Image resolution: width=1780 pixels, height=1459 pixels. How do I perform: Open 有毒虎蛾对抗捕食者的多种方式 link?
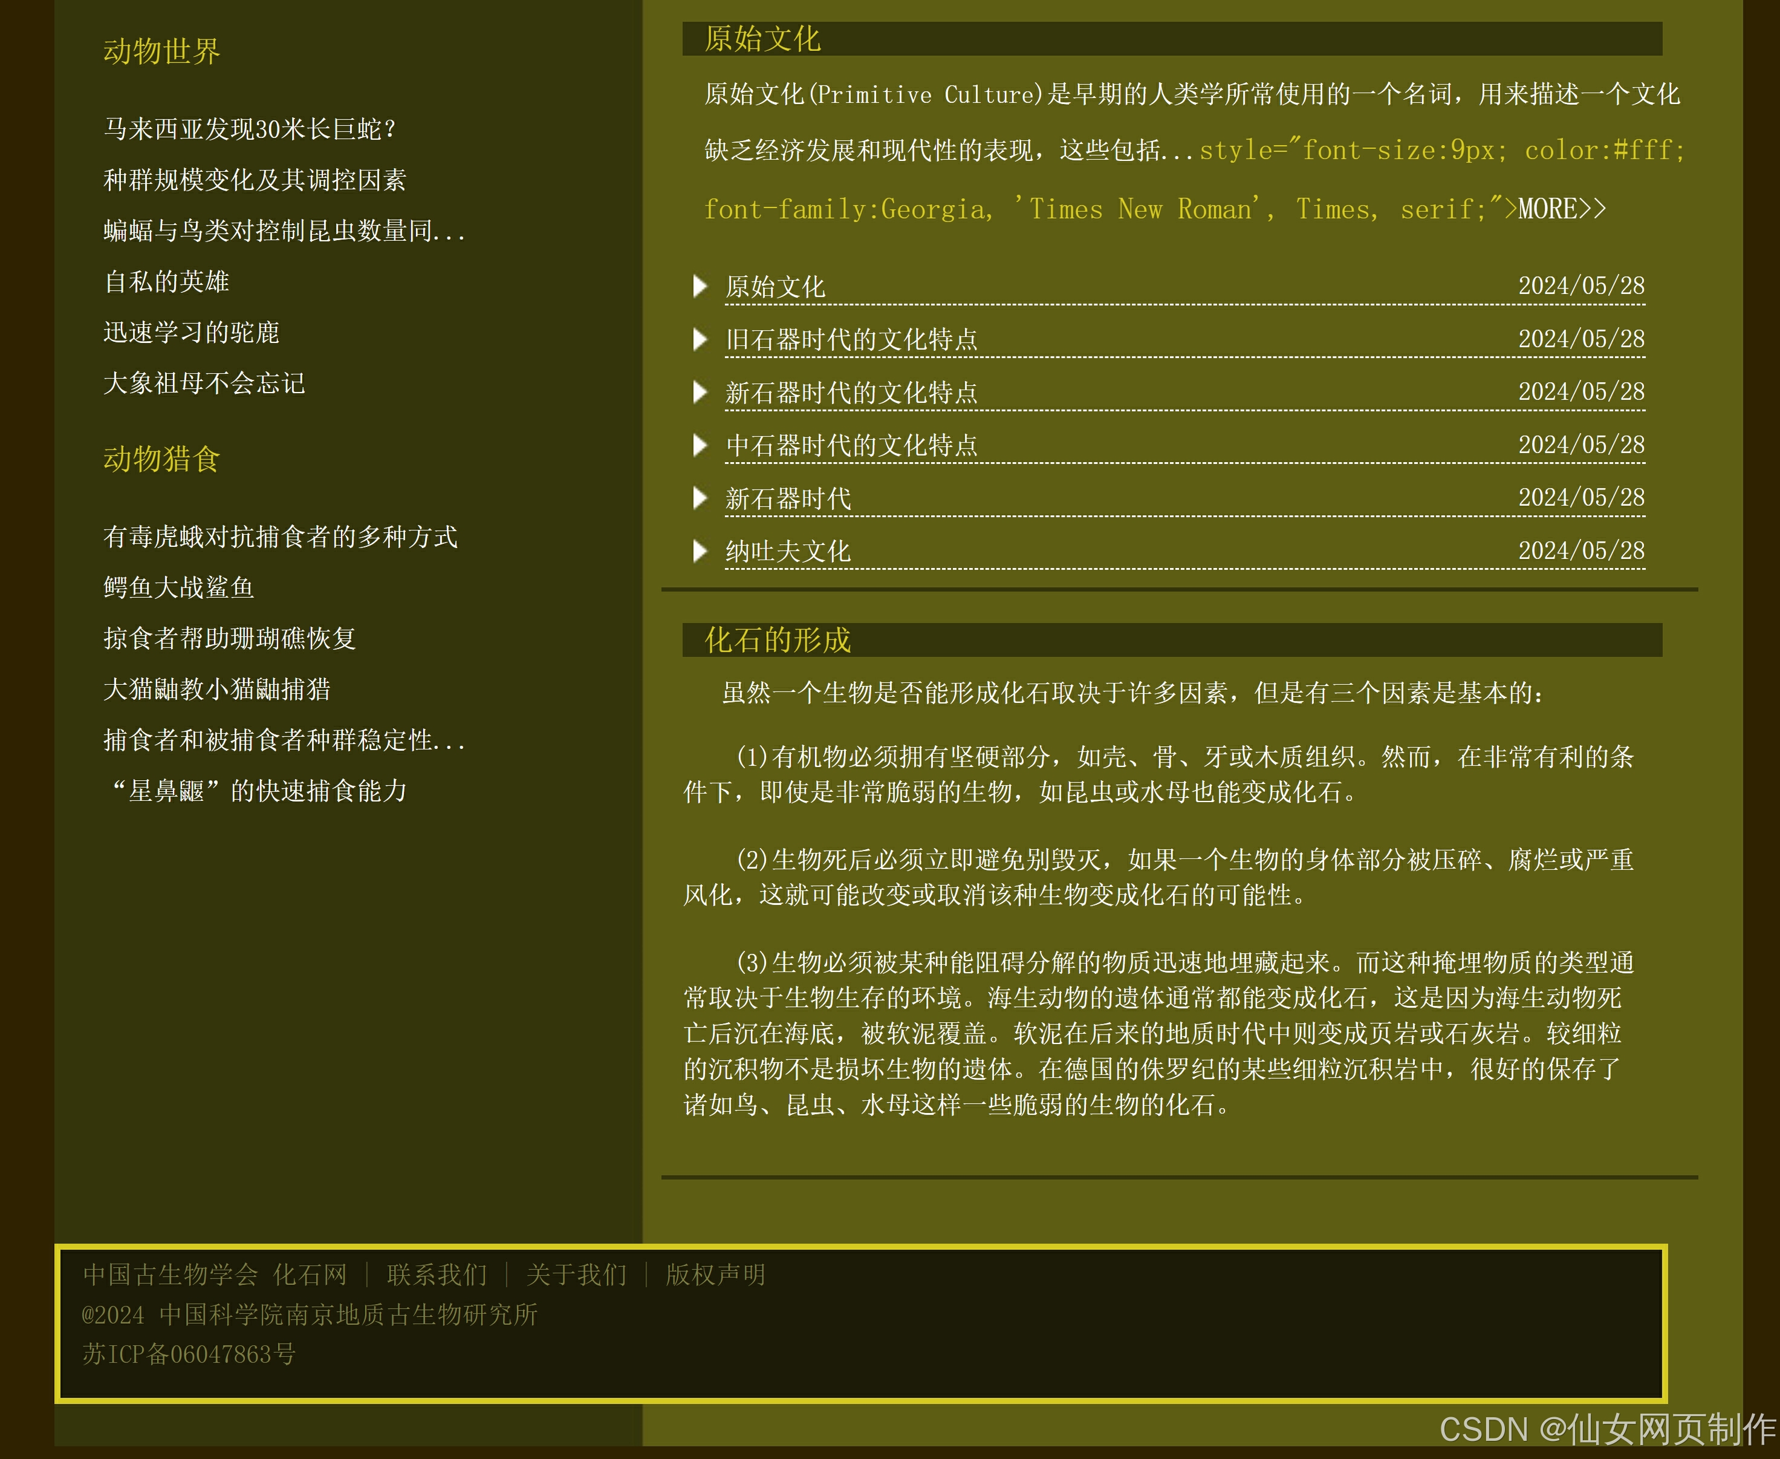pos(281,536)
